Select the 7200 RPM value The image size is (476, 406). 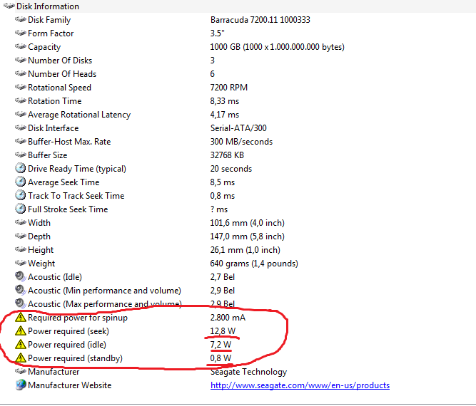229,88
